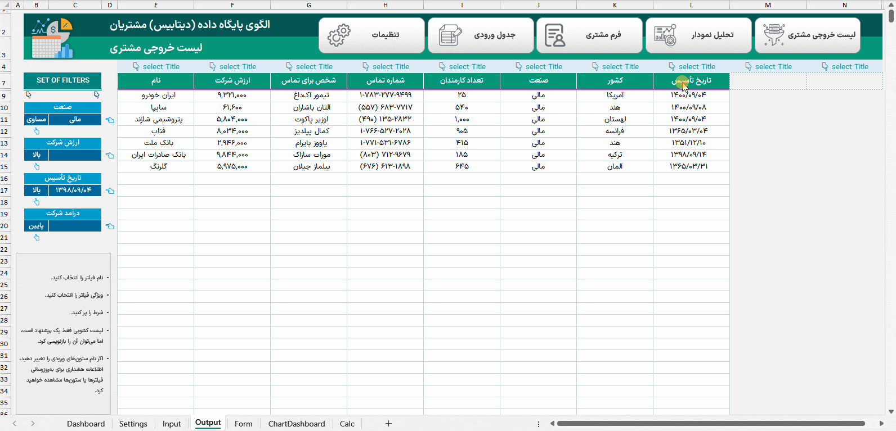The height and width of the screenshot is (431, 896).
Task: Click horizontal scrollbar right arrow
Action: tap(881, 424)
